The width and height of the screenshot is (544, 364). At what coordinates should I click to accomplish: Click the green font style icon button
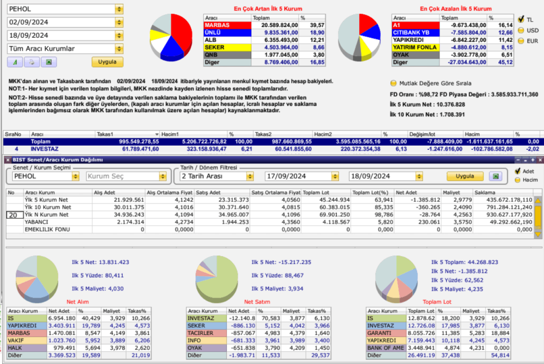pyautogui.click(x=15, y=62)
